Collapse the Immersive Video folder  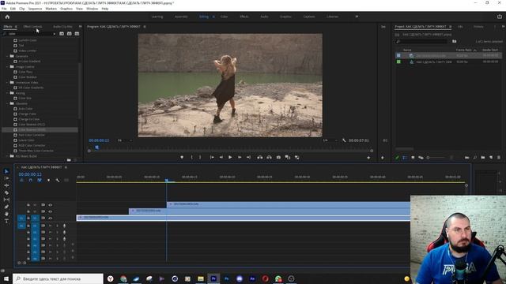coord(7,82)
